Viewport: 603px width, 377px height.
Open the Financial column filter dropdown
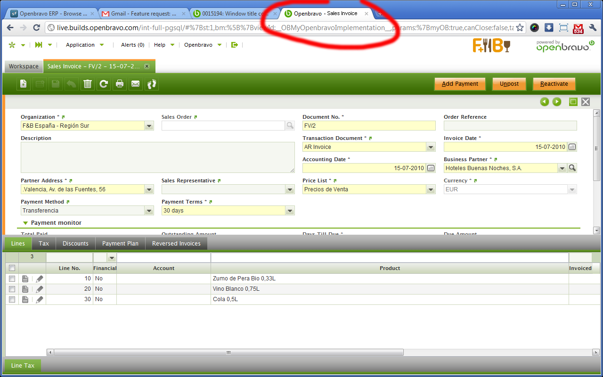click(112, 258)
